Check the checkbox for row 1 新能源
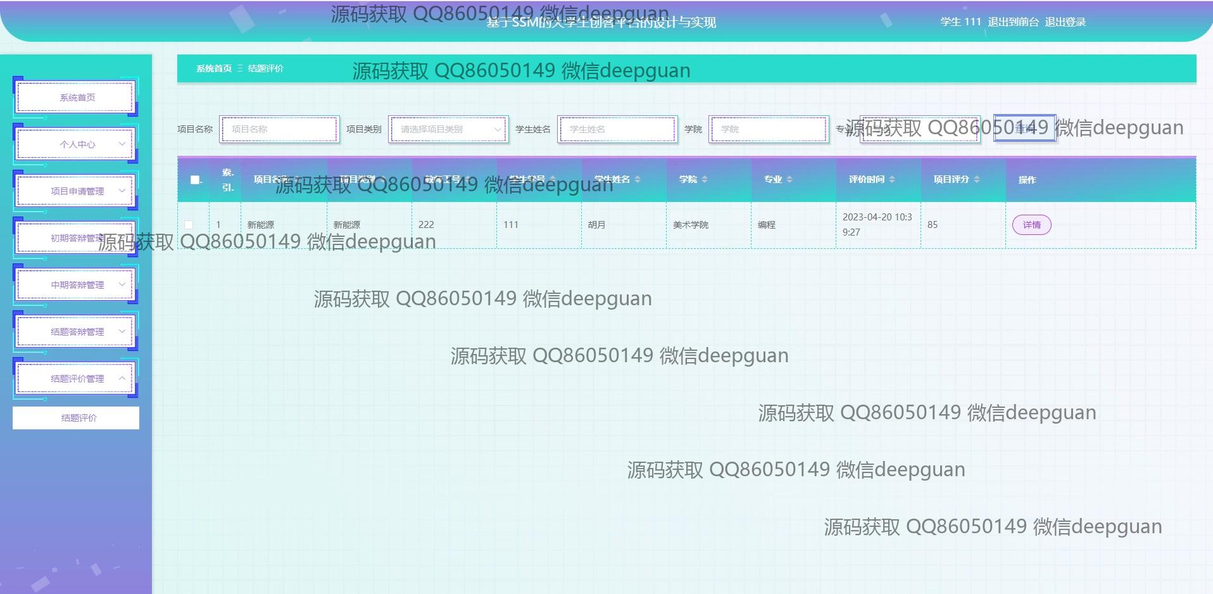 click(x=189, y=225)
